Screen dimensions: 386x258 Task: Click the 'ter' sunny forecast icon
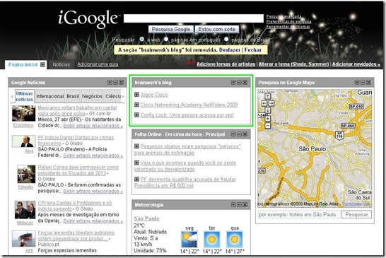[x=212, y=239]
